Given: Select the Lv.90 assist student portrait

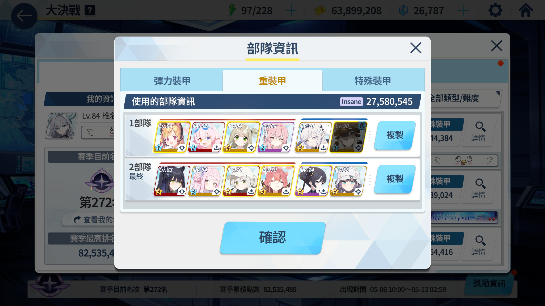Looking at the screenshot, I should pos(348,137).
